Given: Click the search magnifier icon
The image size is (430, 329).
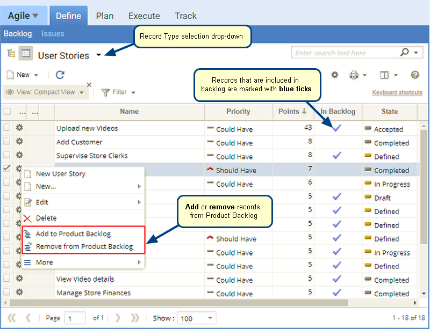Looking at the screenshot, I should (x=405, y=53).
